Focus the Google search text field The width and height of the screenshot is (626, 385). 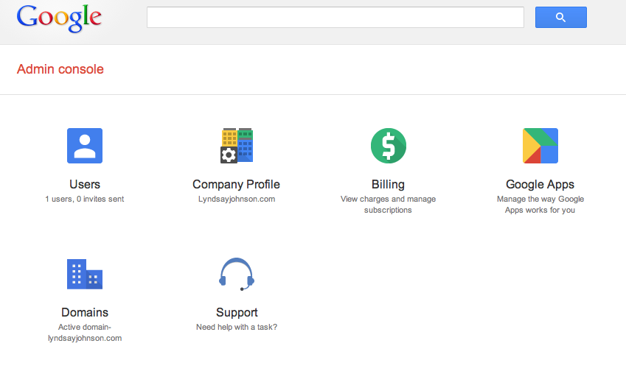[335, 18]
